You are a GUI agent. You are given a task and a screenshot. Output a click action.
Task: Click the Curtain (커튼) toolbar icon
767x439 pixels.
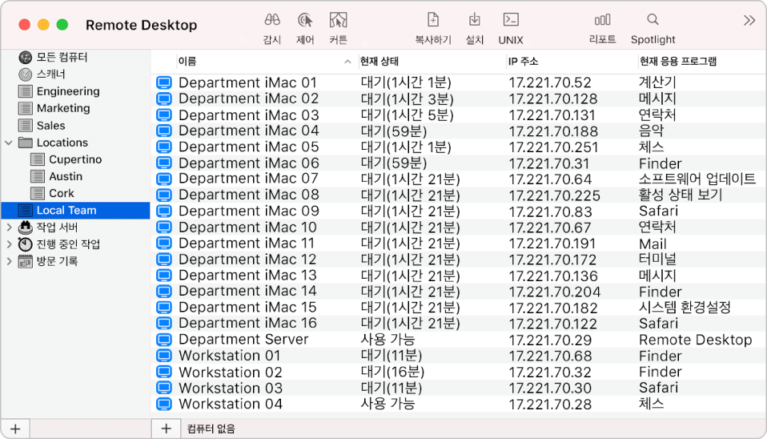(338, 20)
